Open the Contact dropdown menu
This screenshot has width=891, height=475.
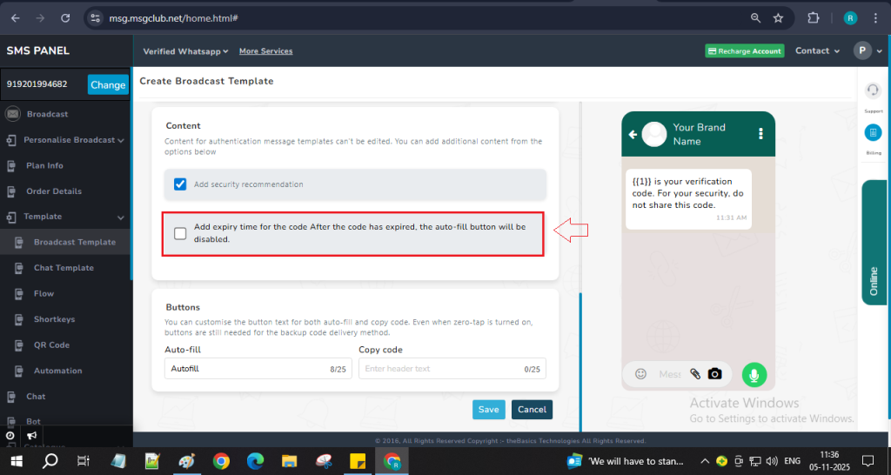pyautogui.click(x=817, y=51)
